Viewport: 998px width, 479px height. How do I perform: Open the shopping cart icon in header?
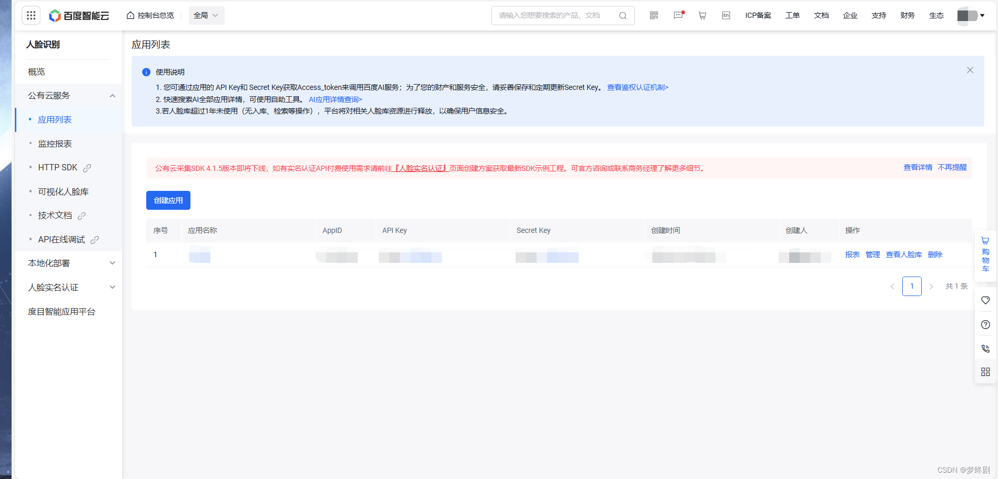pos(702,15)
